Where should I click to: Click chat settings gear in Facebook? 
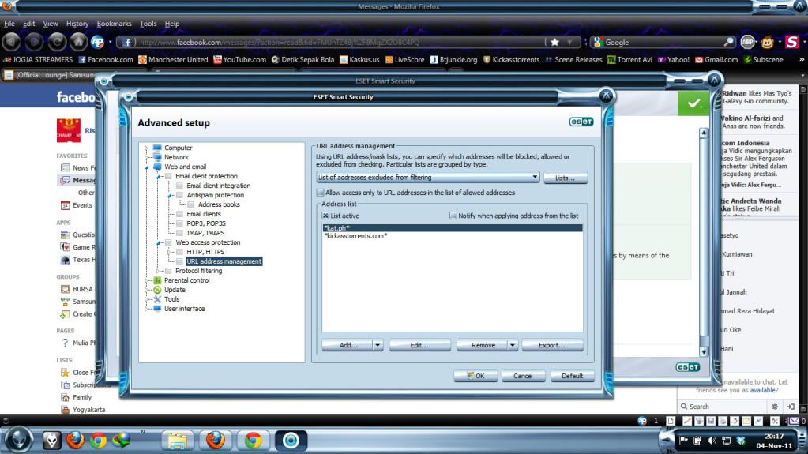[775, 407]
